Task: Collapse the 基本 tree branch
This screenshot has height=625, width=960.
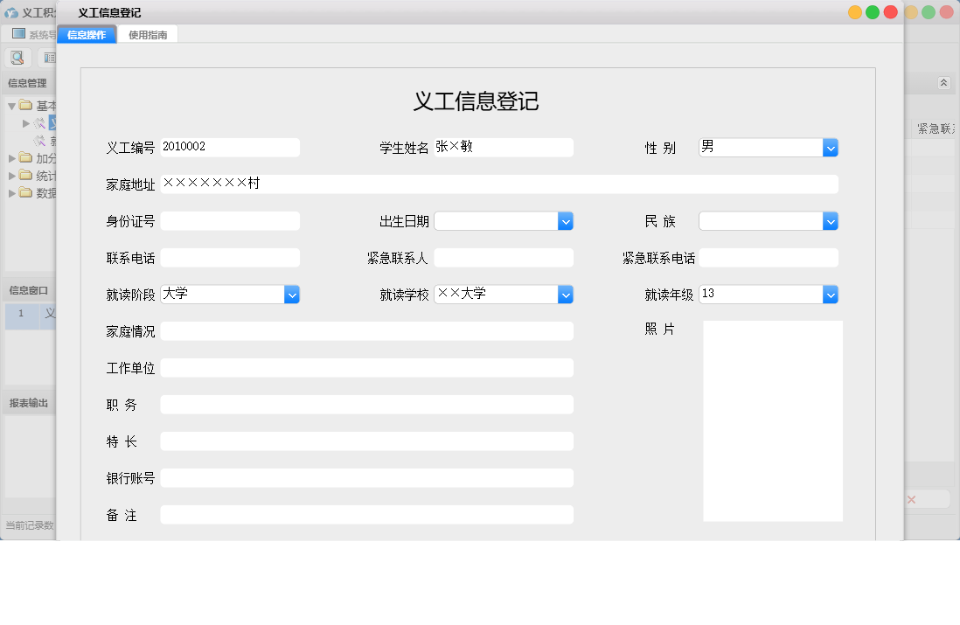Action: coord(10,104)
